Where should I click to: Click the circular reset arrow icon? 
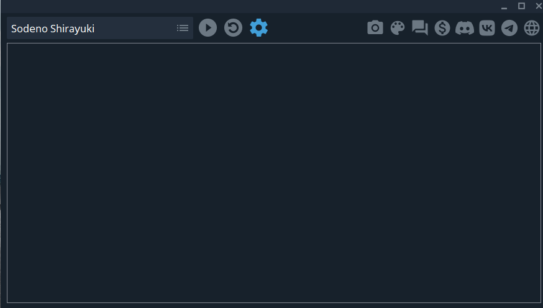click(233, 28)
